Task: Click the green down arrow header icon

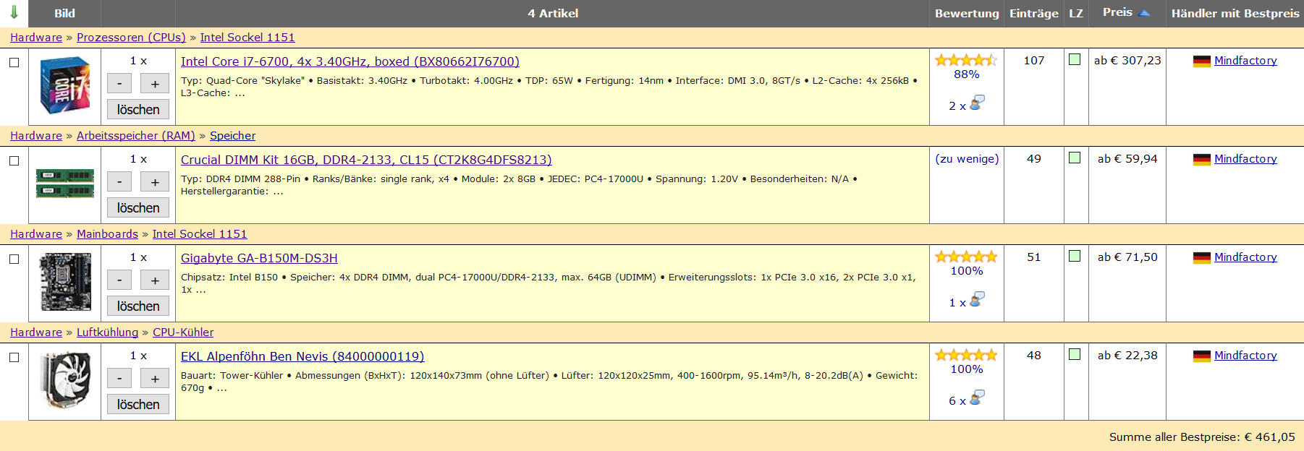Action: click(14, 12)
